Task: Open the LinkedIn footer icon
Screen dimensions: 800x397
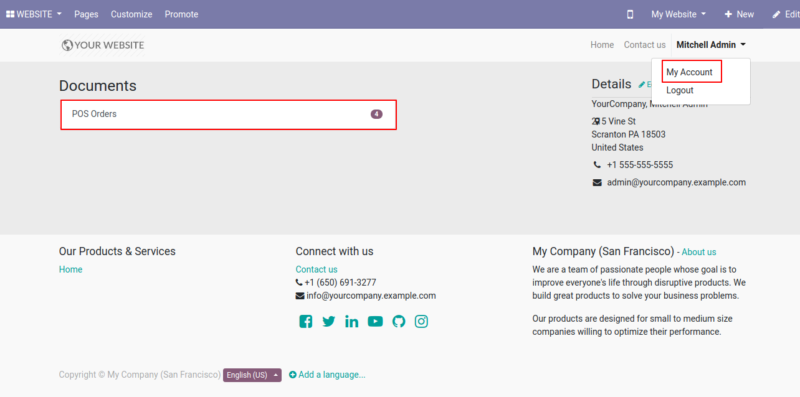Action: click(x=352, y=322)
